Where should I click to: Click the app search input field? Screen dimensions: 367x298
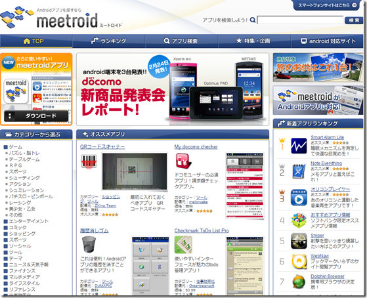[x=300, y=20]
